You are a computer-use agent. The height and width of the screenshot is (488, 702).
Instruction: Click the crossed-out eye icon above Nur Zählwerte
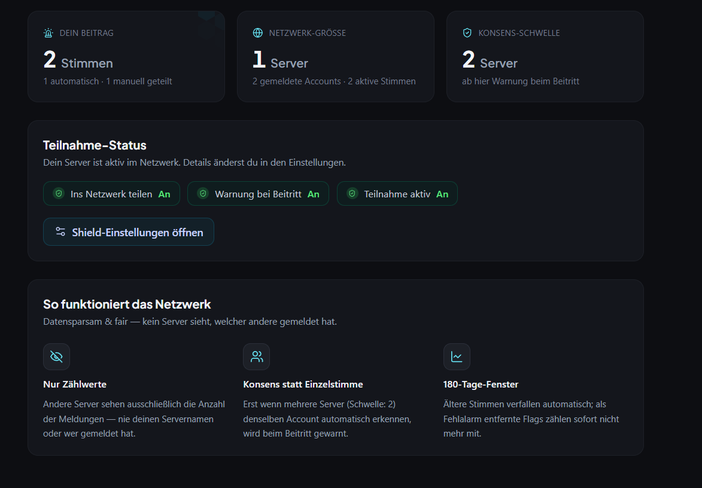56,356
